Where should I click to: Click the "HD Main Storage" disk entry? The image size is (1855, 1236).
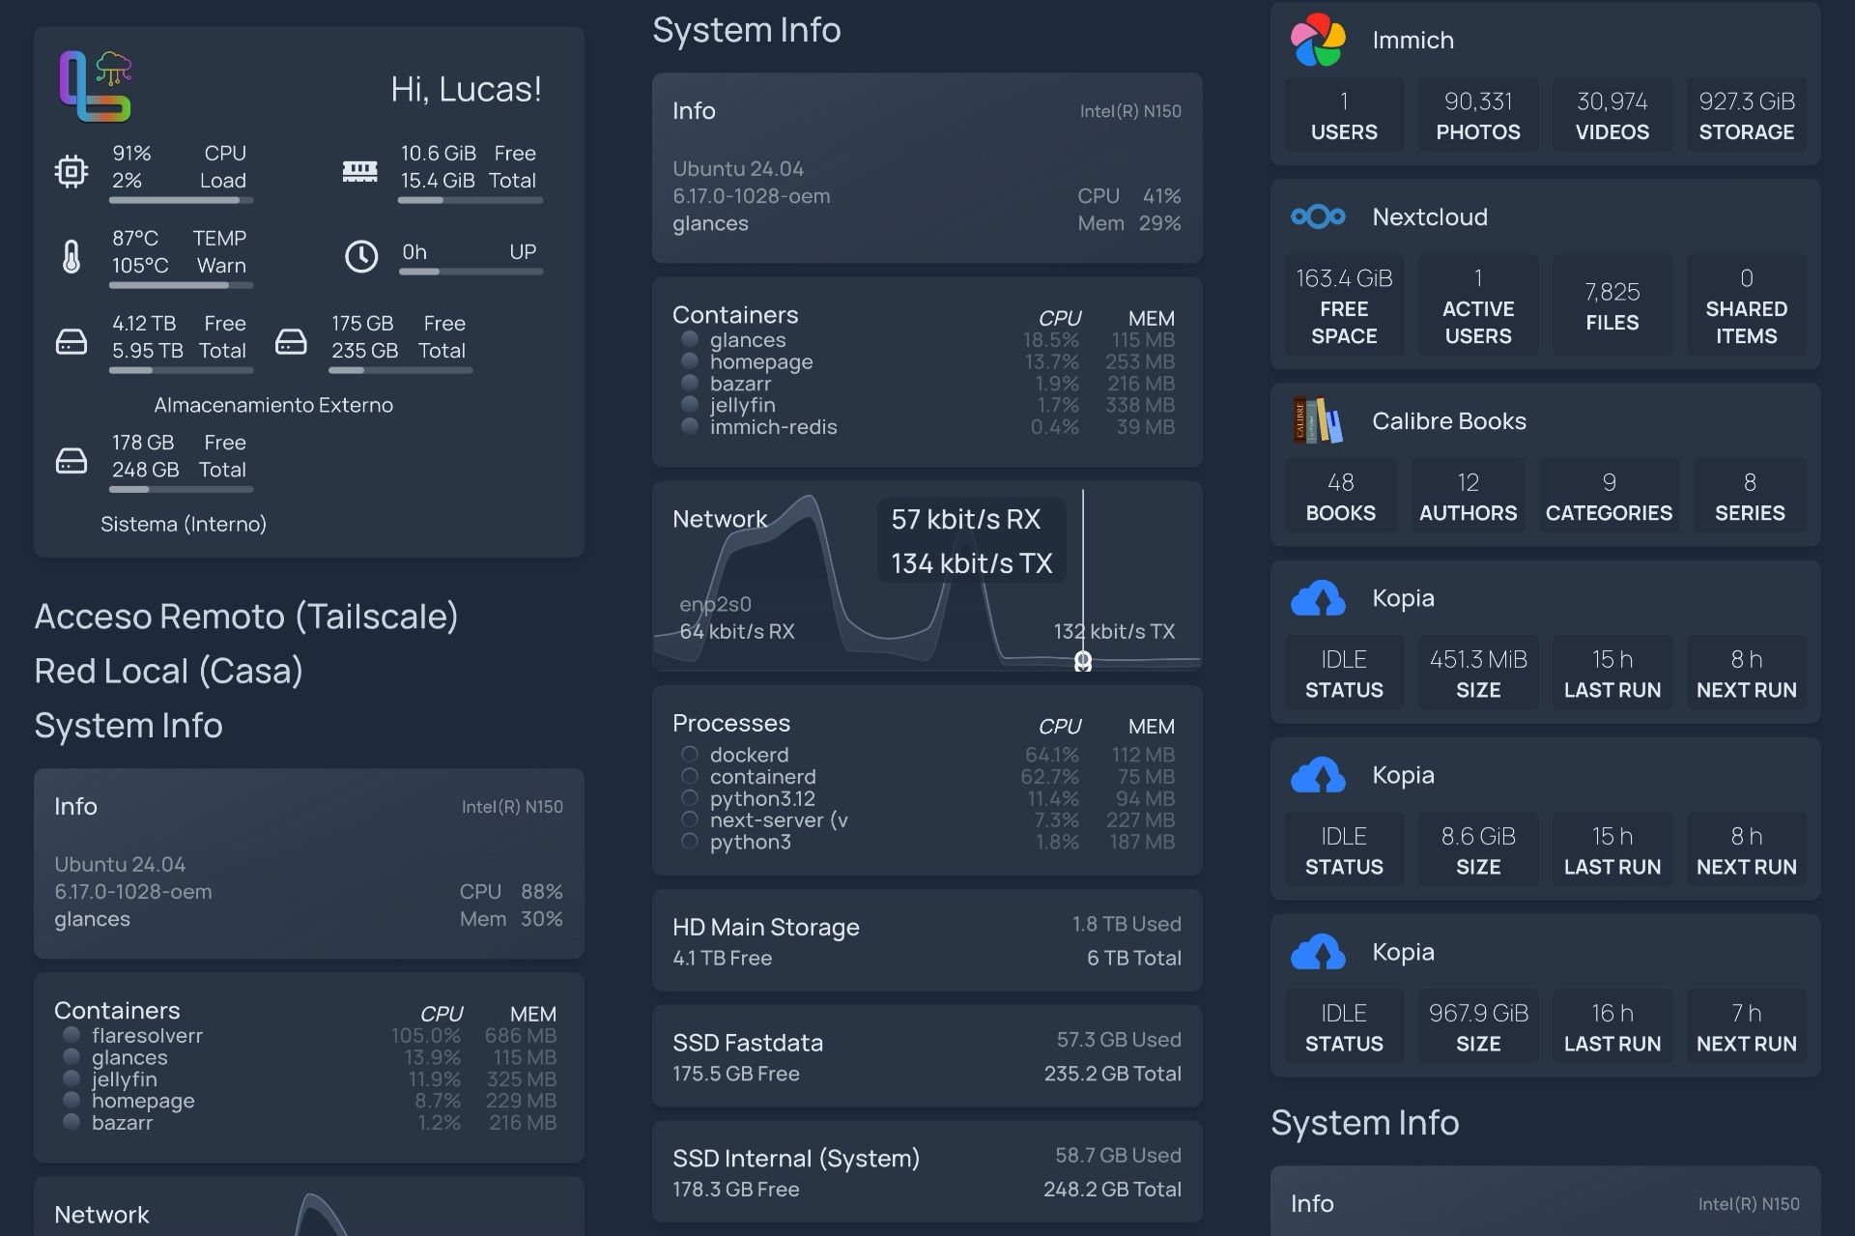point(927,940)
